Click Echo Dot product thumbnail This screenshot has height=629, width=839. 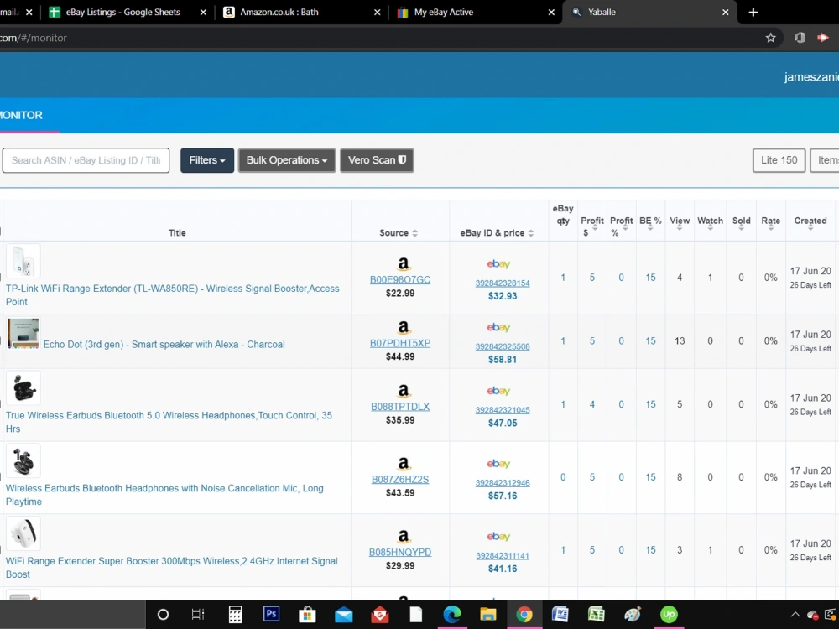click(x=23, y=334)
